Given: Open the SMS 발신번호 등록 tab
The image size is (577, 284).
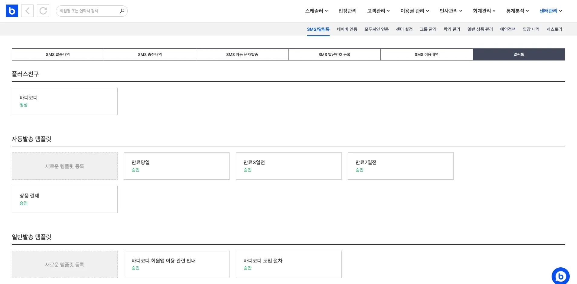Looking at the screenshot, I should point(334,54).
